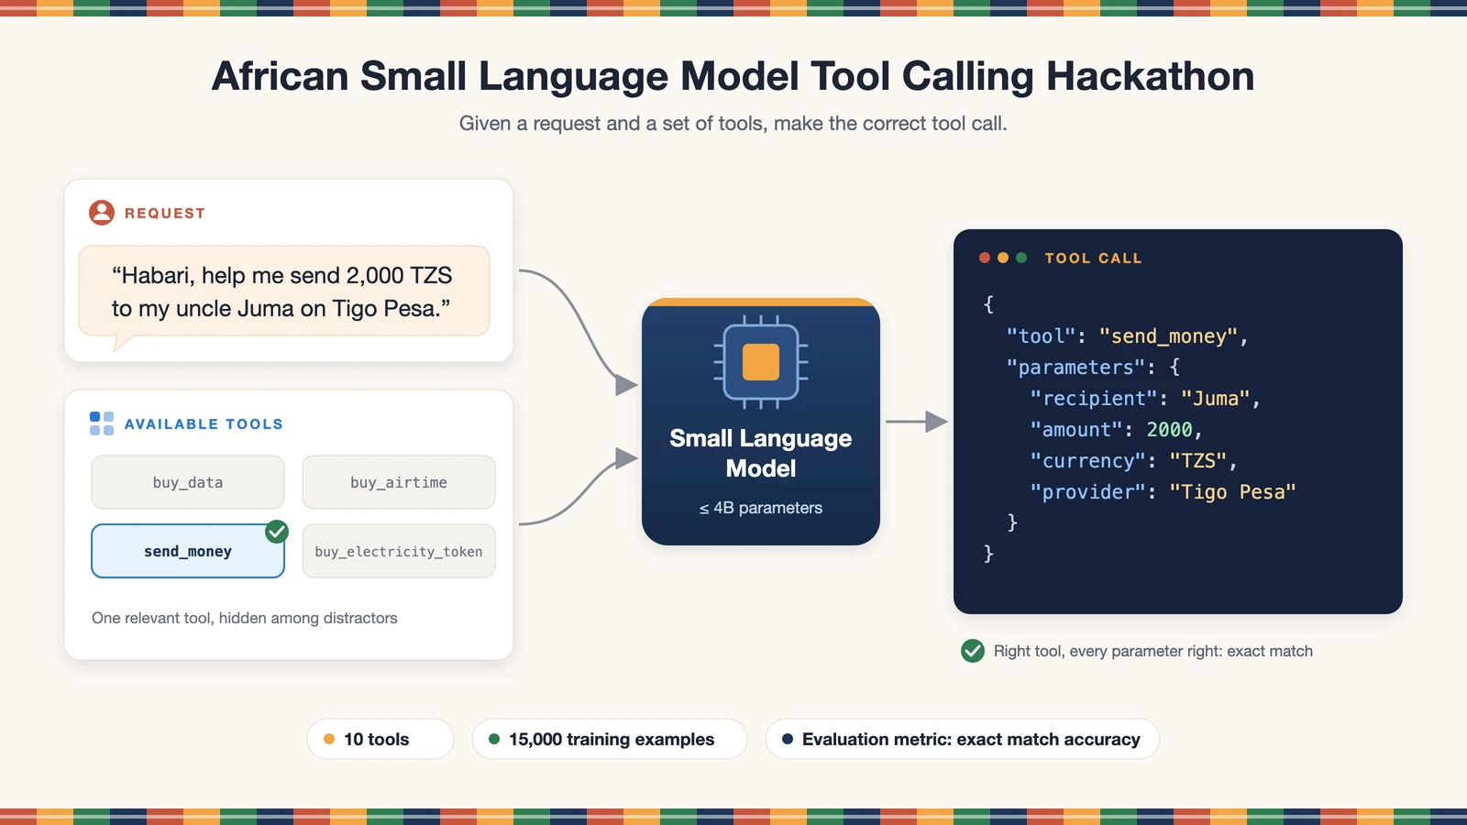1467x825 pixels.
Task: Click the green checkmark on send_money
Action: 277,532
